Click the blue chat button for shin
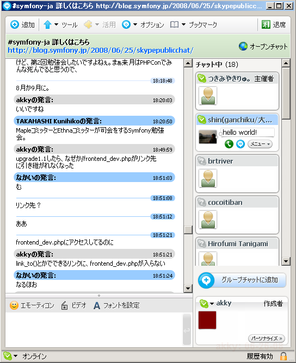 [240, 144]
